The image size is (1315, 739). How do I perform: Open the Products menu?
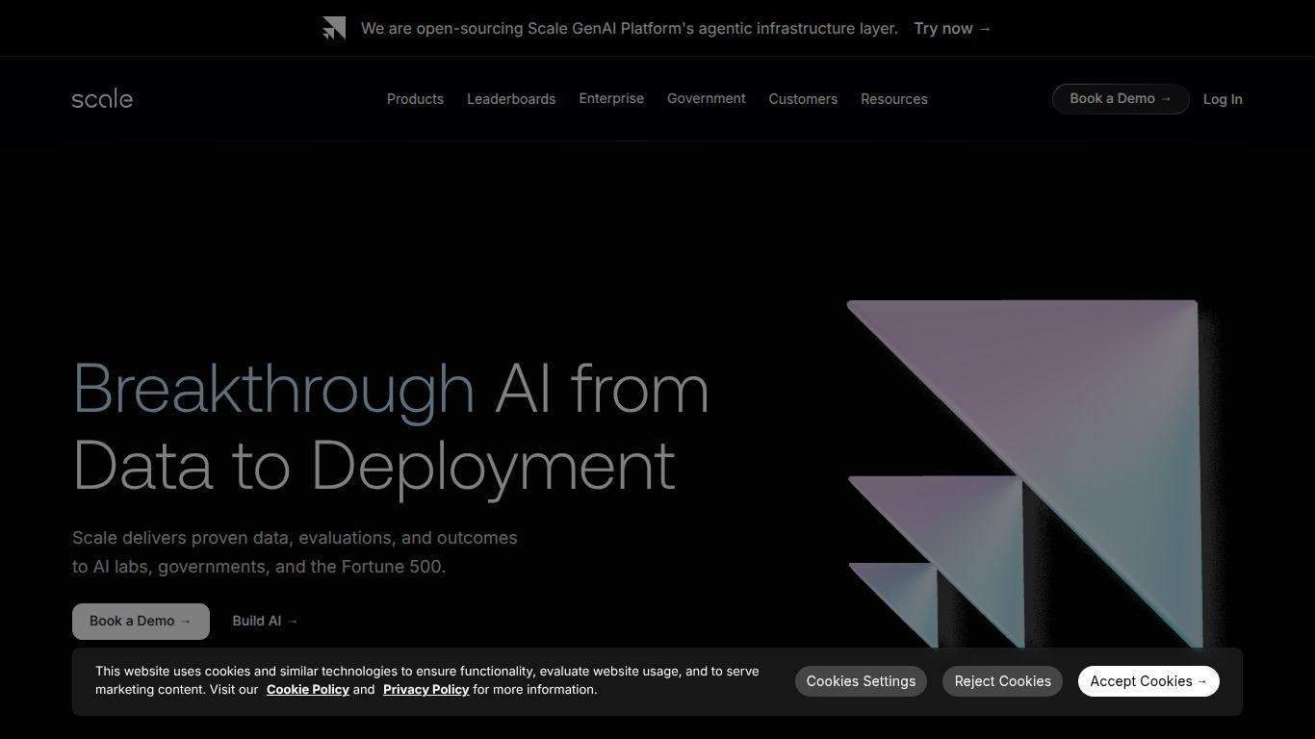click(415, 99)
